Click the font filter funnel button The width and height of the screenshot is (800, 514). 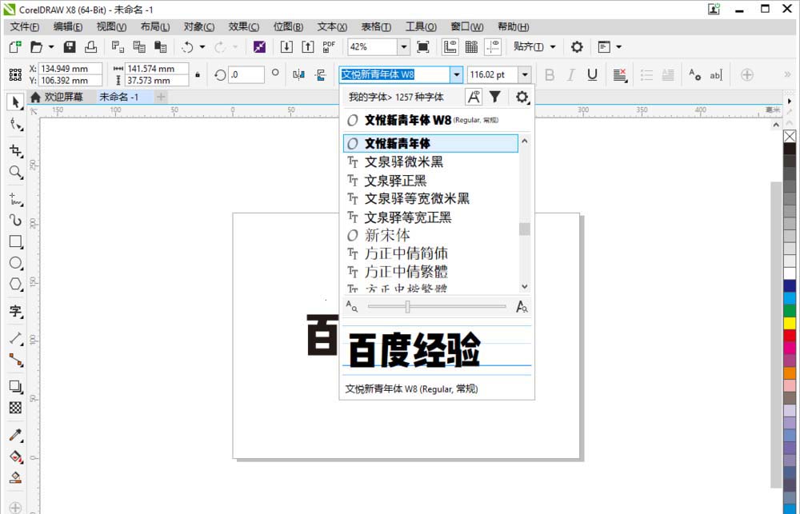coord(496,97)
